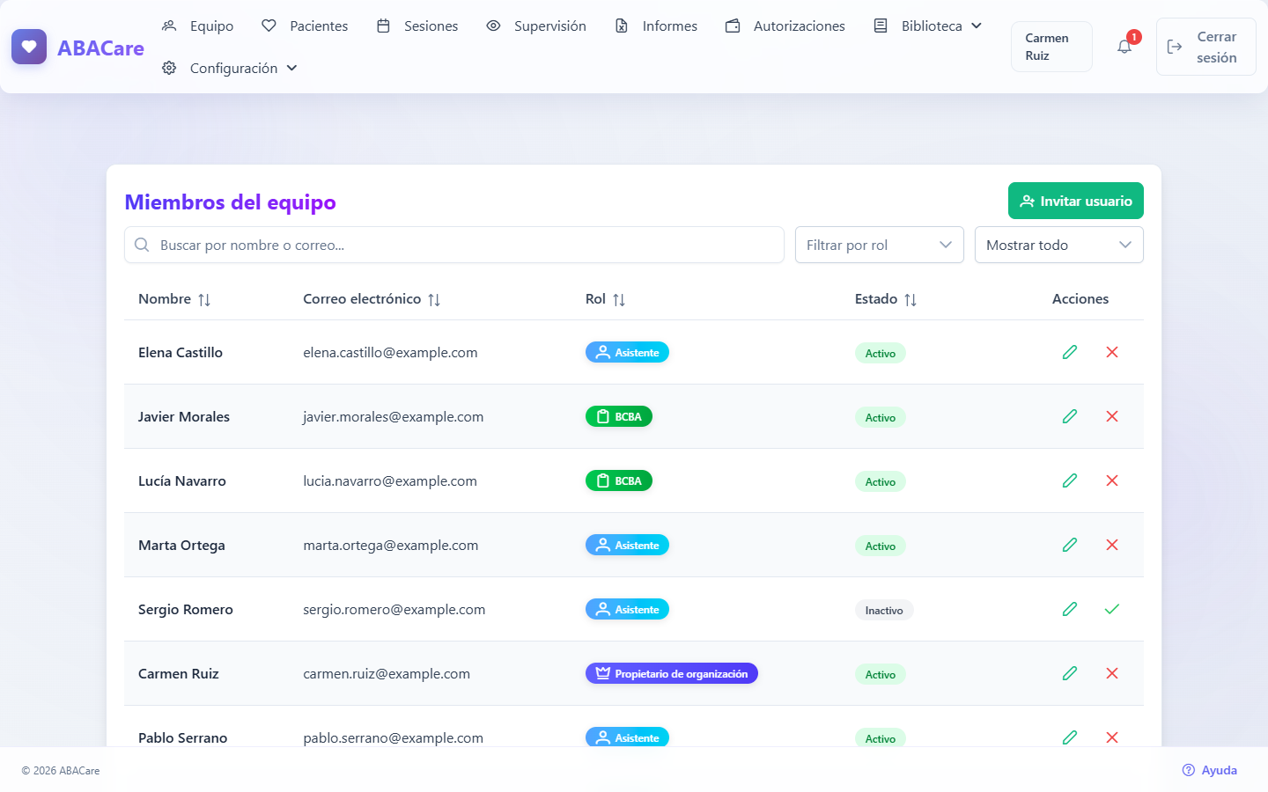Screen dimensions: 1268x792
Task: Expand the Configuración menu
Action: [230, 68]
